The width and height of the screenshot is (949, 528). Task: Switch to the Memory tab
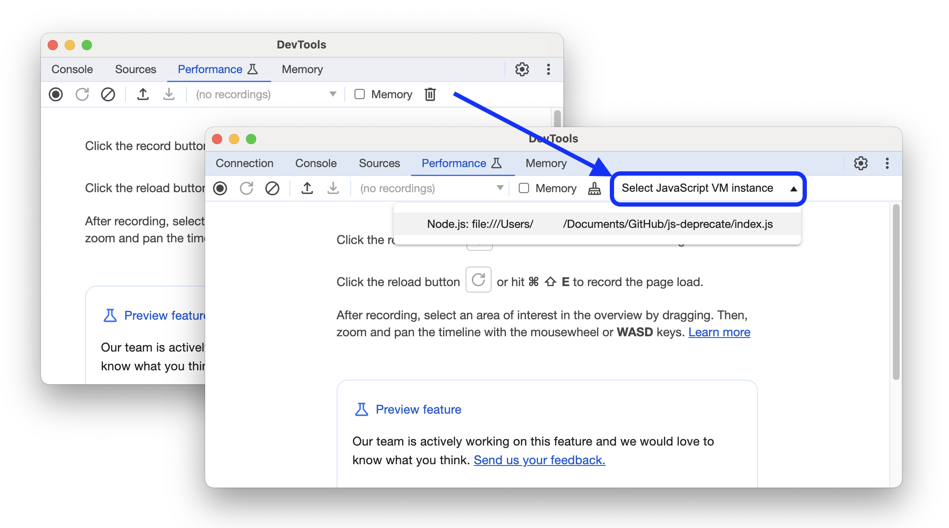[x=546, y=163]
